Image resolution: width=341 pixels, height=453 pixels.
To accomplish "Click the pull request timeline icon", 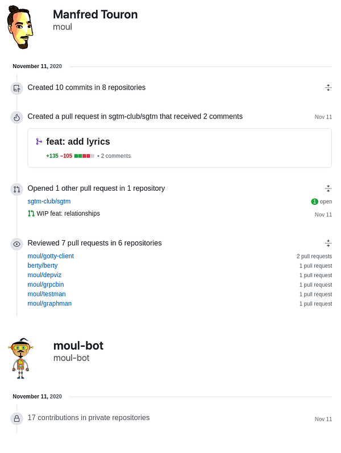I will tap(16, 188).
